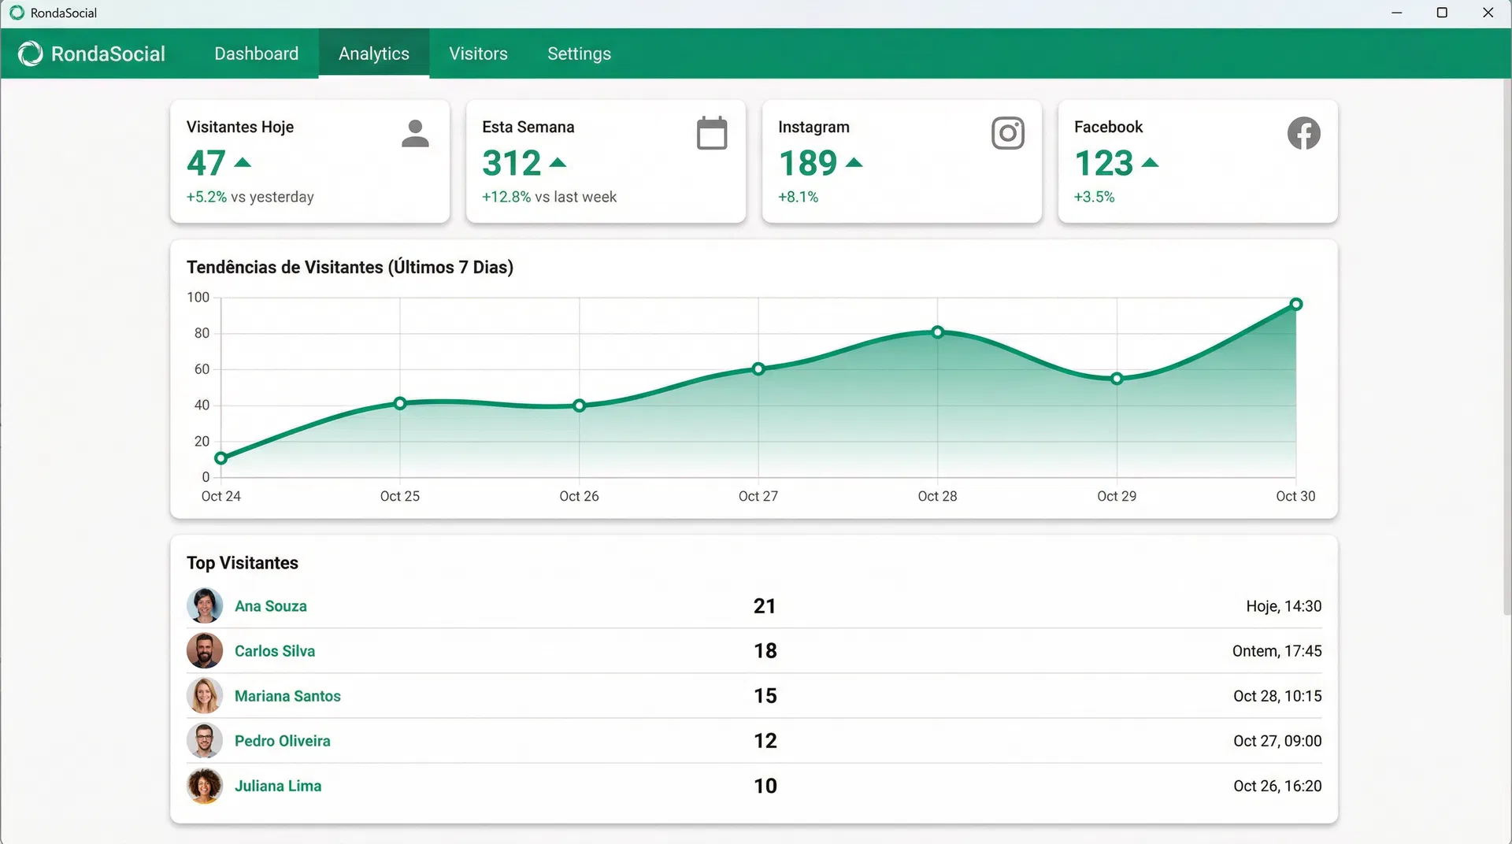
Task: Open Carlos Silva's profile link
Action: point(274,651)
